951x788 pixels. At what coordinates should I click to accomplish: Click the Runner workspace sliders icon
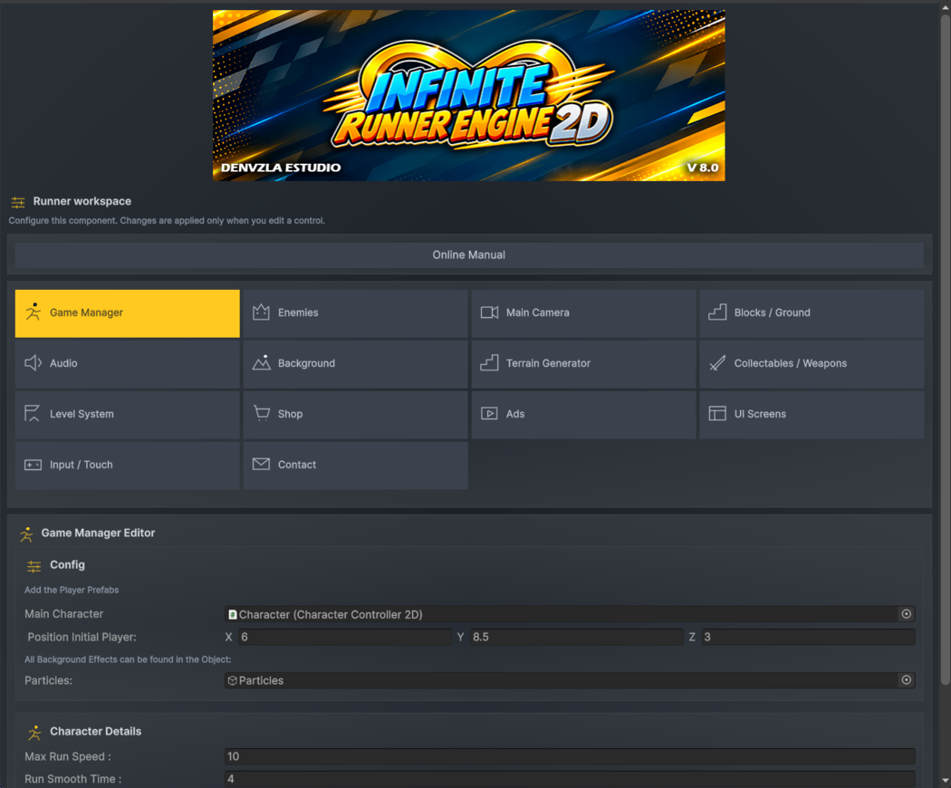18,202
